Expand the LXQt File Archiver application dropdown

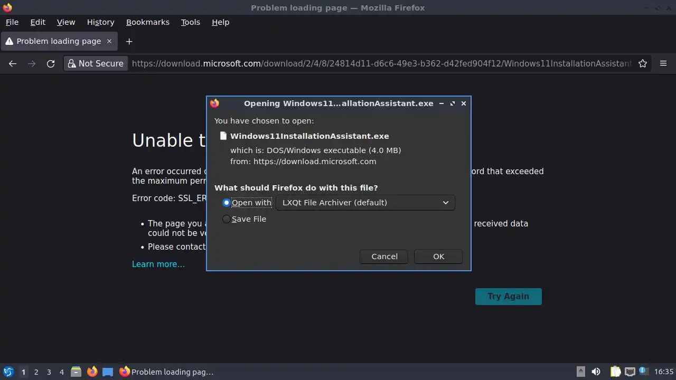click(x=365, y=203)
